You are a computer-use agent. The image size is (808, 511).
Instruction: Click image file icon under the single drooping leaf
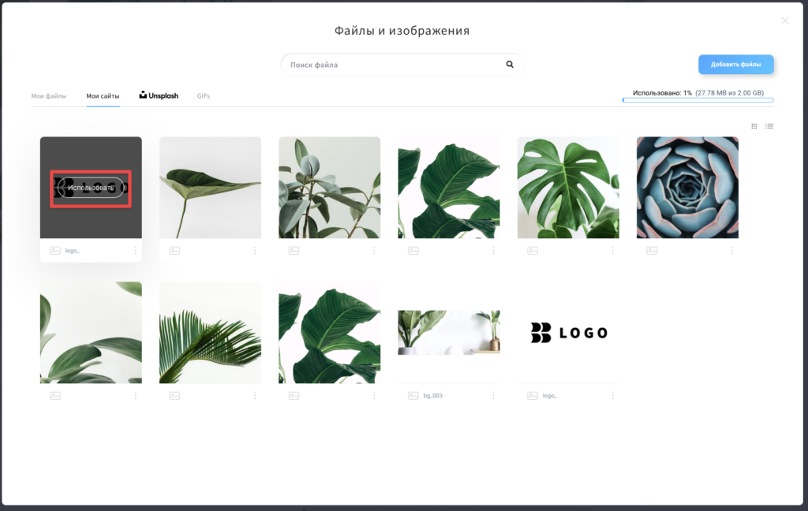coord(174,250)
